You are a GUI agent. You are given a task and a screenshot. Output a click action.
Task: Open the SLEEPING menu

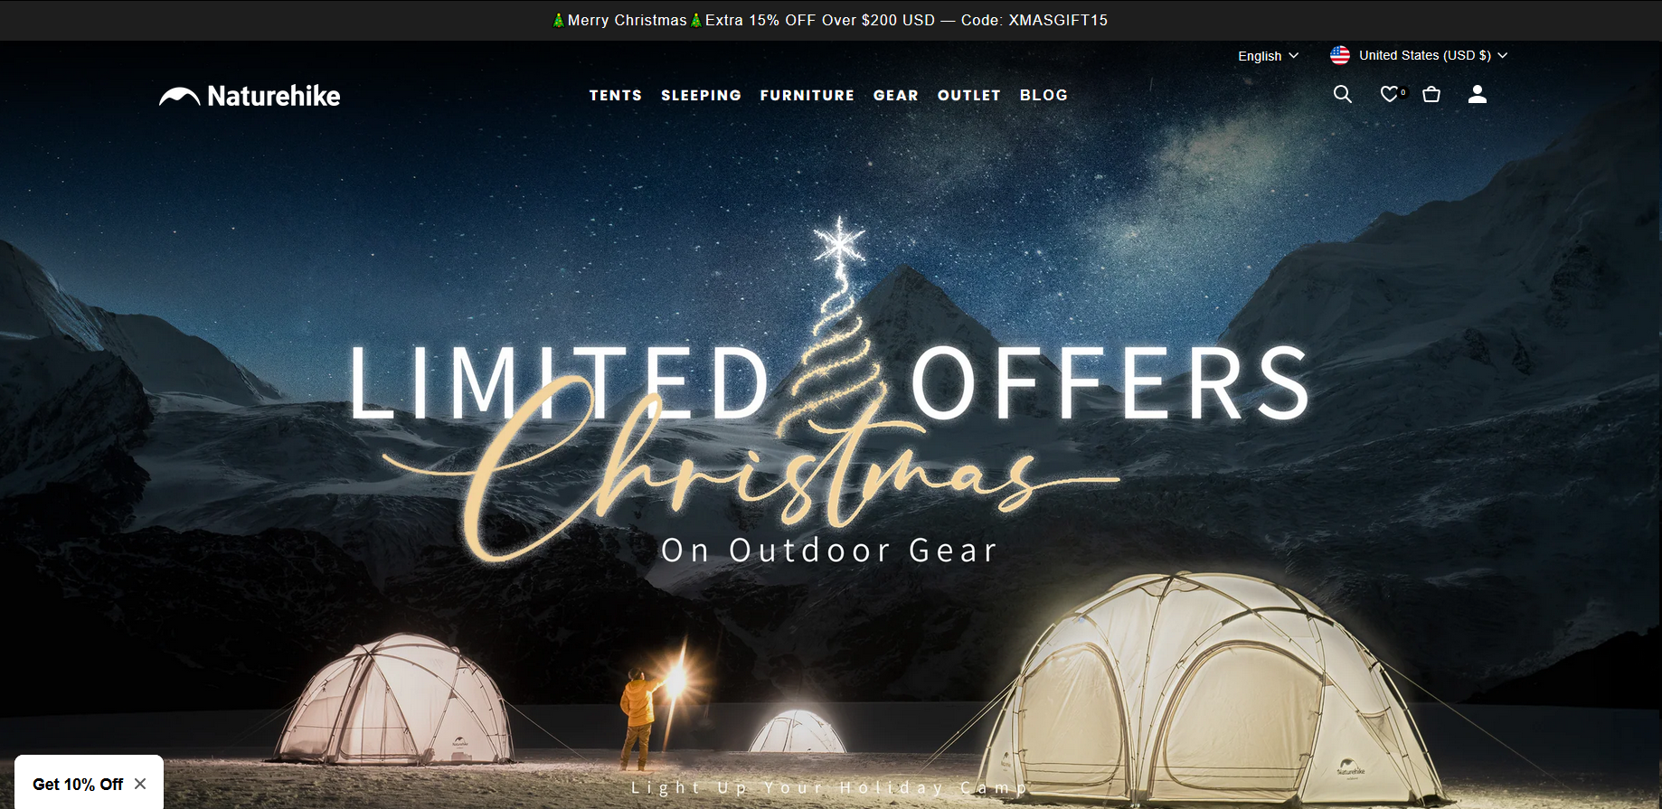(701, 95)
